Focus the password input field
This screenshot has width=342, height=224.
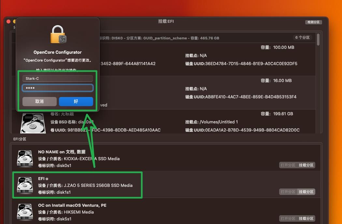point(58,88)
